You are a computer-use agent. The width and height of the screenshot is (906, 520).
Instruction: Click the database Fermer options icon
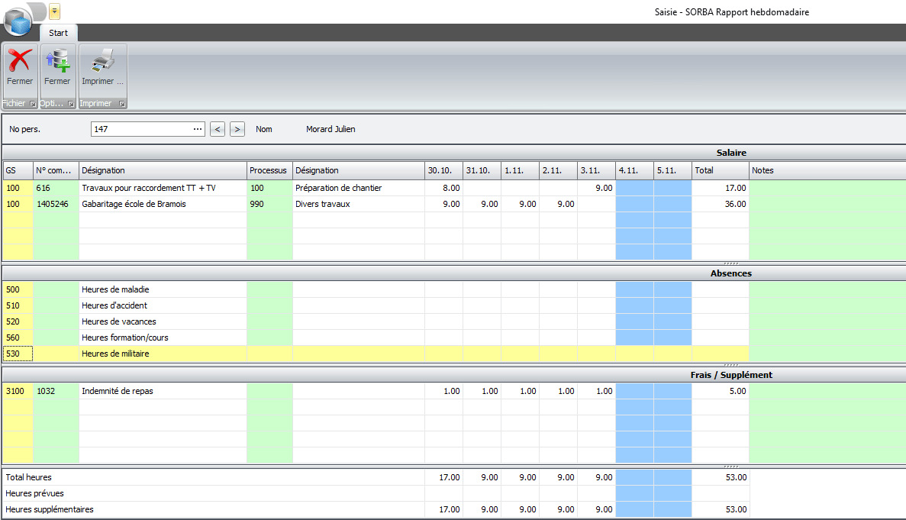[58, 61]
